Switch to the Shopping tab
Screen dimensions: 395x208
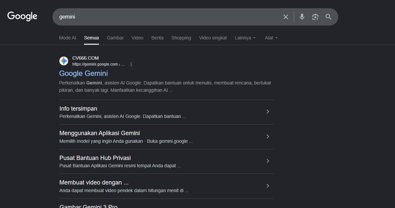(x=181, y=38)
